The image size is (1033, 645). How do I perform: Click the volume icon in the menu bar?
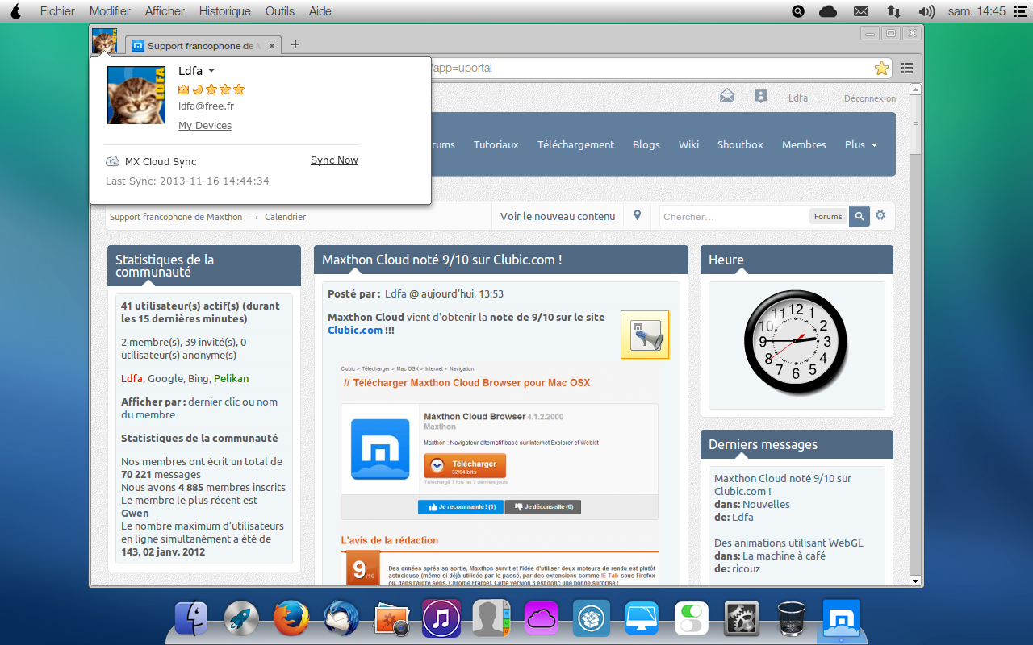(x=926, y=11)
